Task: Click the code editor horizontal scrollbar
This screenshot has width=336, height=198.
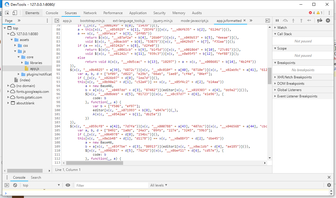Action: click(x=95, y=163)
